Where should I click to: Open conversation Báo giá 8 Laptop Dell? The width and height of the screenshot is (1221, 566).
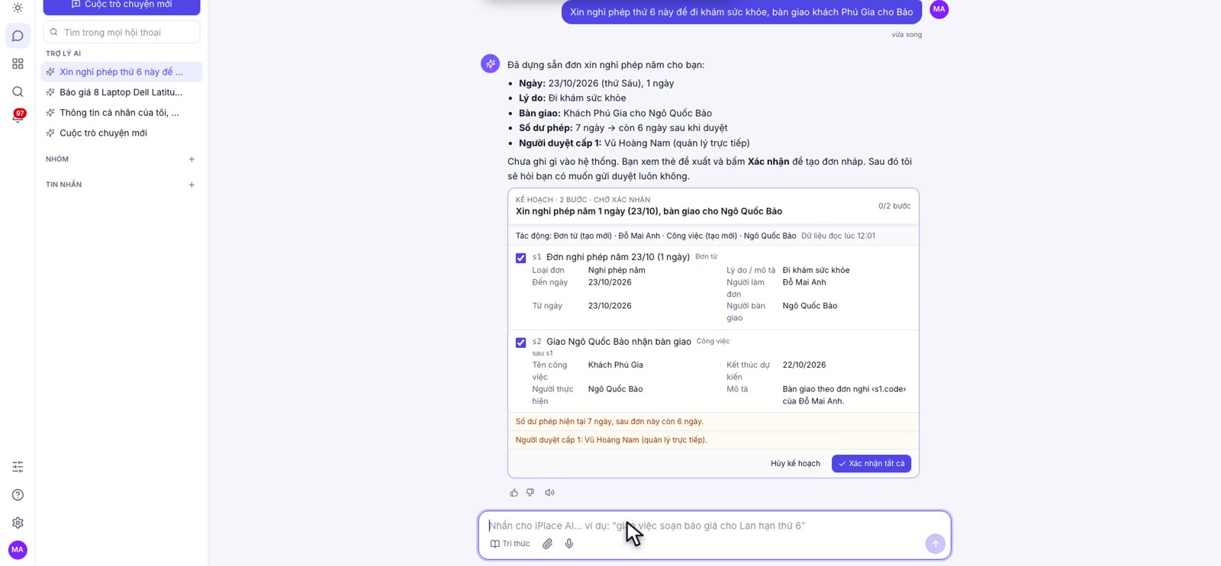pyautogui.click(x=121, y=92)
